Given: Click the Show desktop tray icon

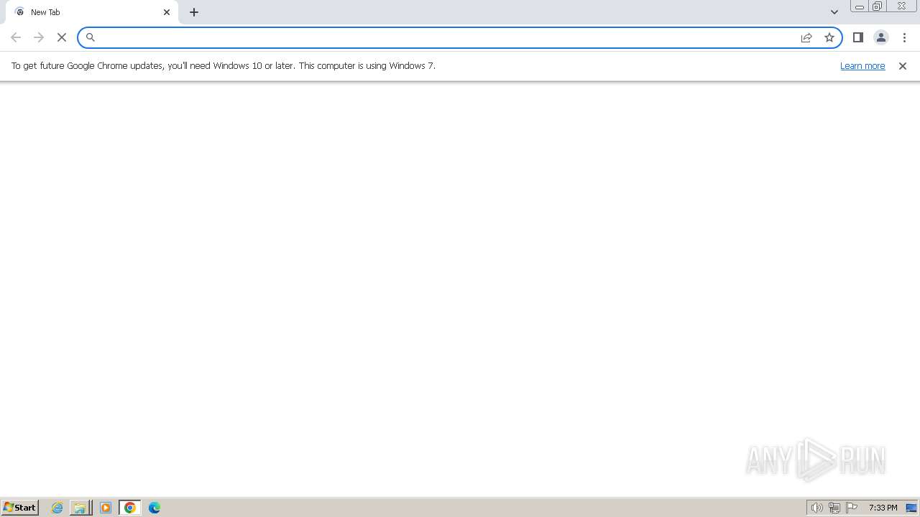Looking at the screenshot, I should pos(911,508).
